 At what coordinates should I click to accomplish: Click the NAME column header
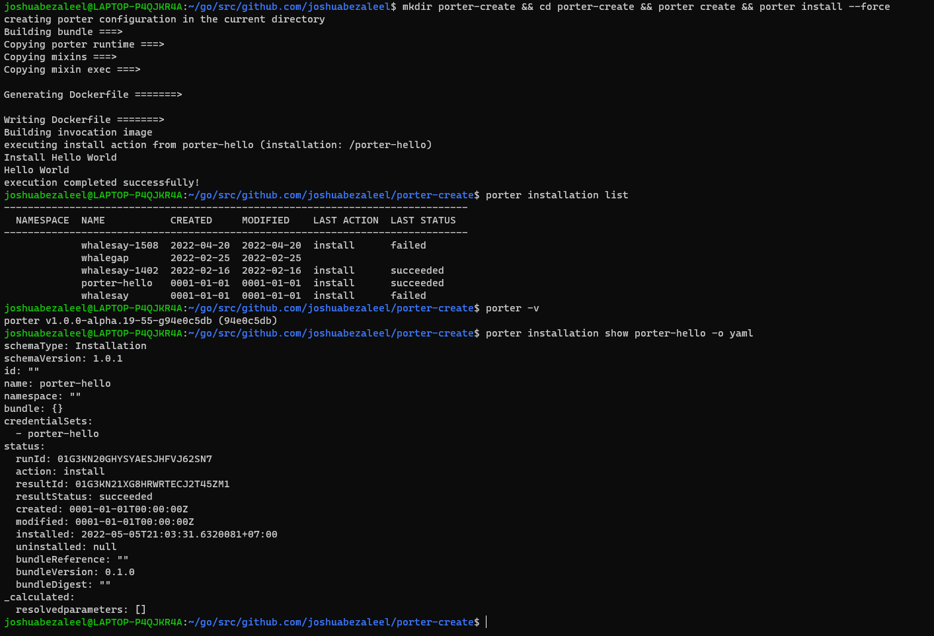pos(93,220)
